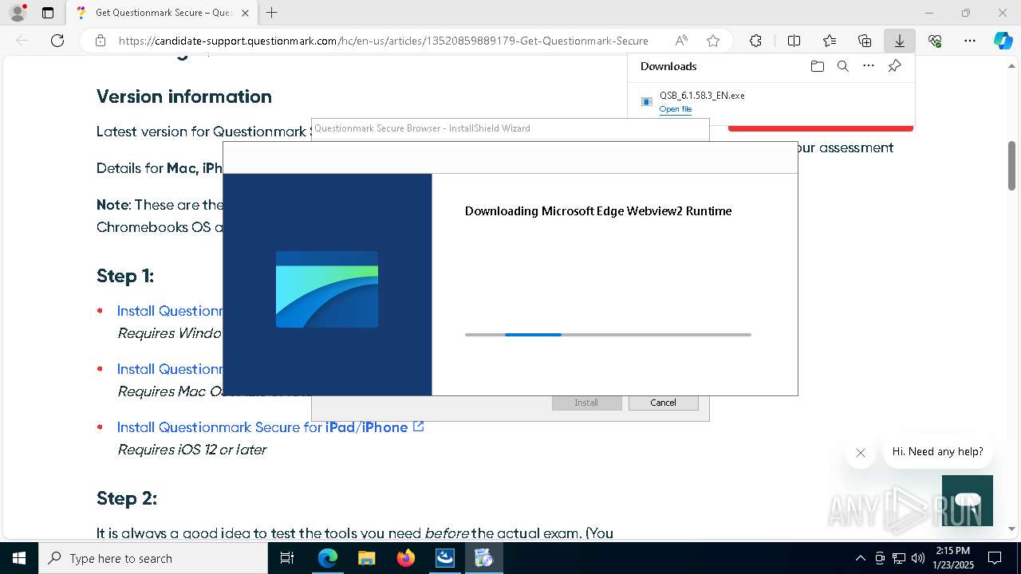Click the taskbar search box
The height and width of the screenshot is (574, 1021).
(x=153, y=558)
